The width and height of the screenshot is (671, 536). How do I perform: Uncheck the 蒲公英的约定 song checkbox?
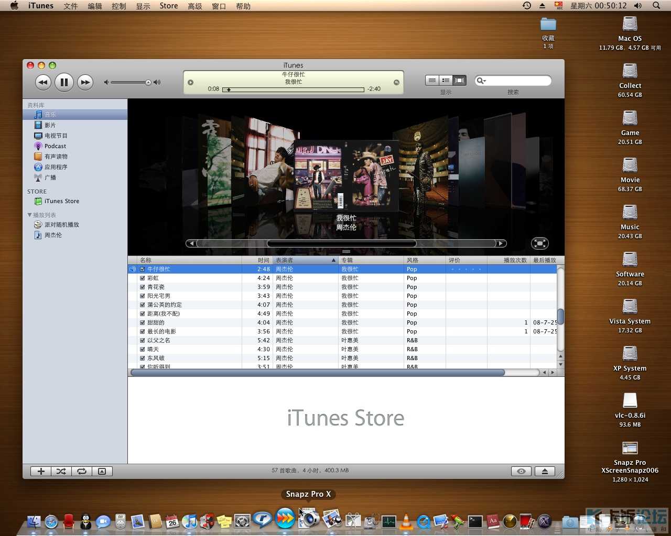142,305
